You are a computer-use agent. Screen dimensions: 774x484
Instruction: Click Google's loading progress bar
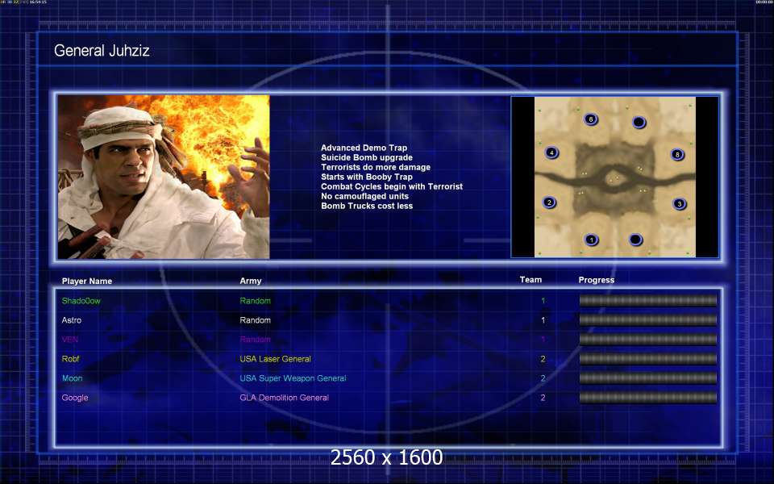[647, 397]
